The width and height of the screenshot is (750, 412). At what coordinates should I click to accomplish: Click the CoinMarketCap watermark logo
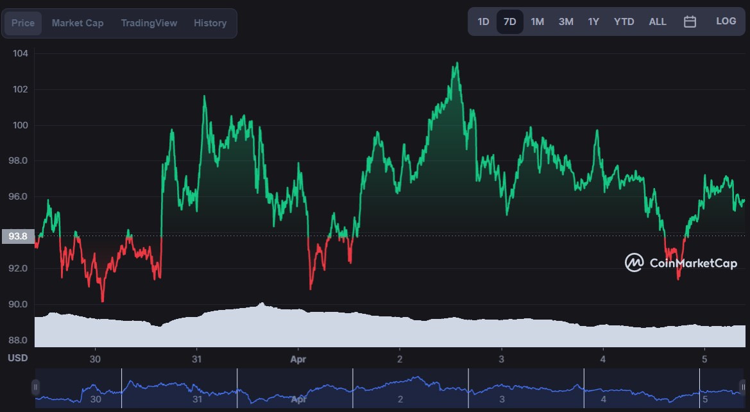[681, 262]
